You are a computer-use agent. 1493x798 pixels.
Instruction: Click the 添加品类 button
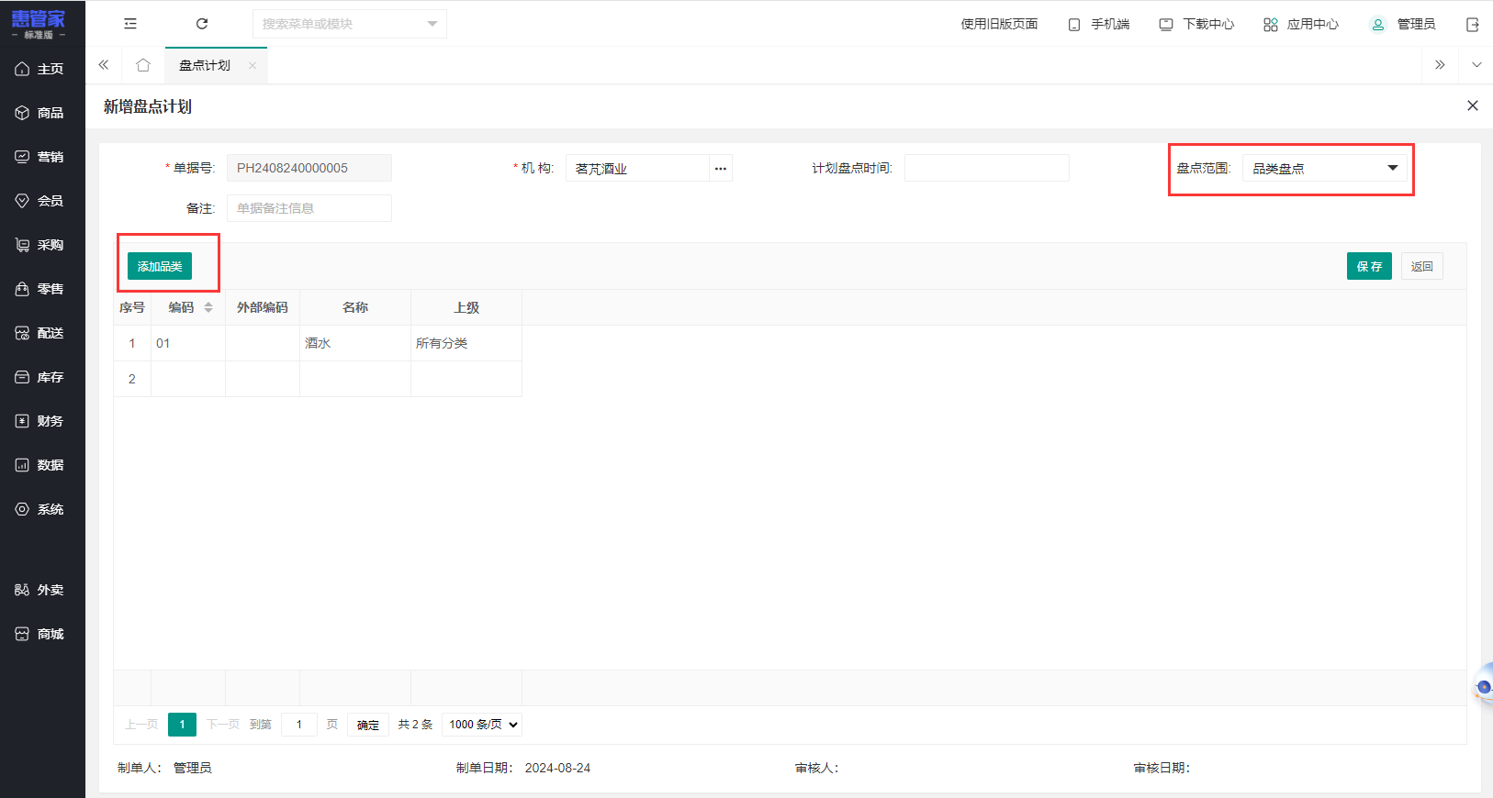click(160, 266)
